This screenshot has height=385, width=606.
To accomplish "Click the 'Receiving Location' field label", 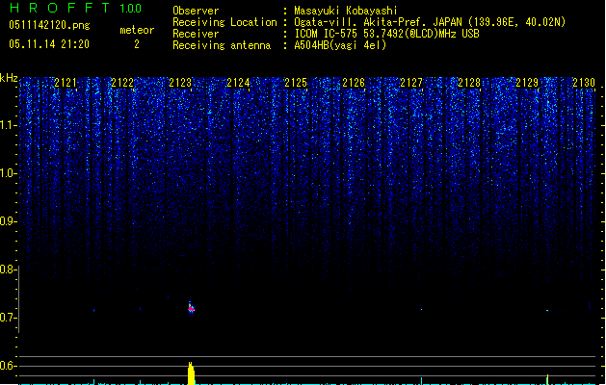I will [x=224, y=22].
